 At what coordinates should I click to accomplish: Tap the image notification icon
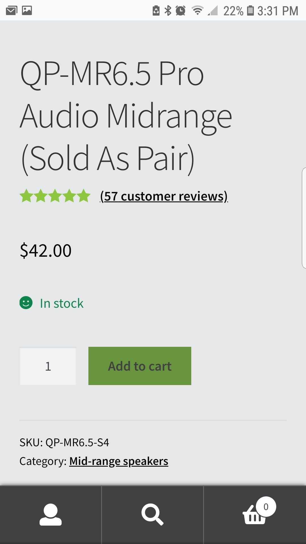click(27, 11)
